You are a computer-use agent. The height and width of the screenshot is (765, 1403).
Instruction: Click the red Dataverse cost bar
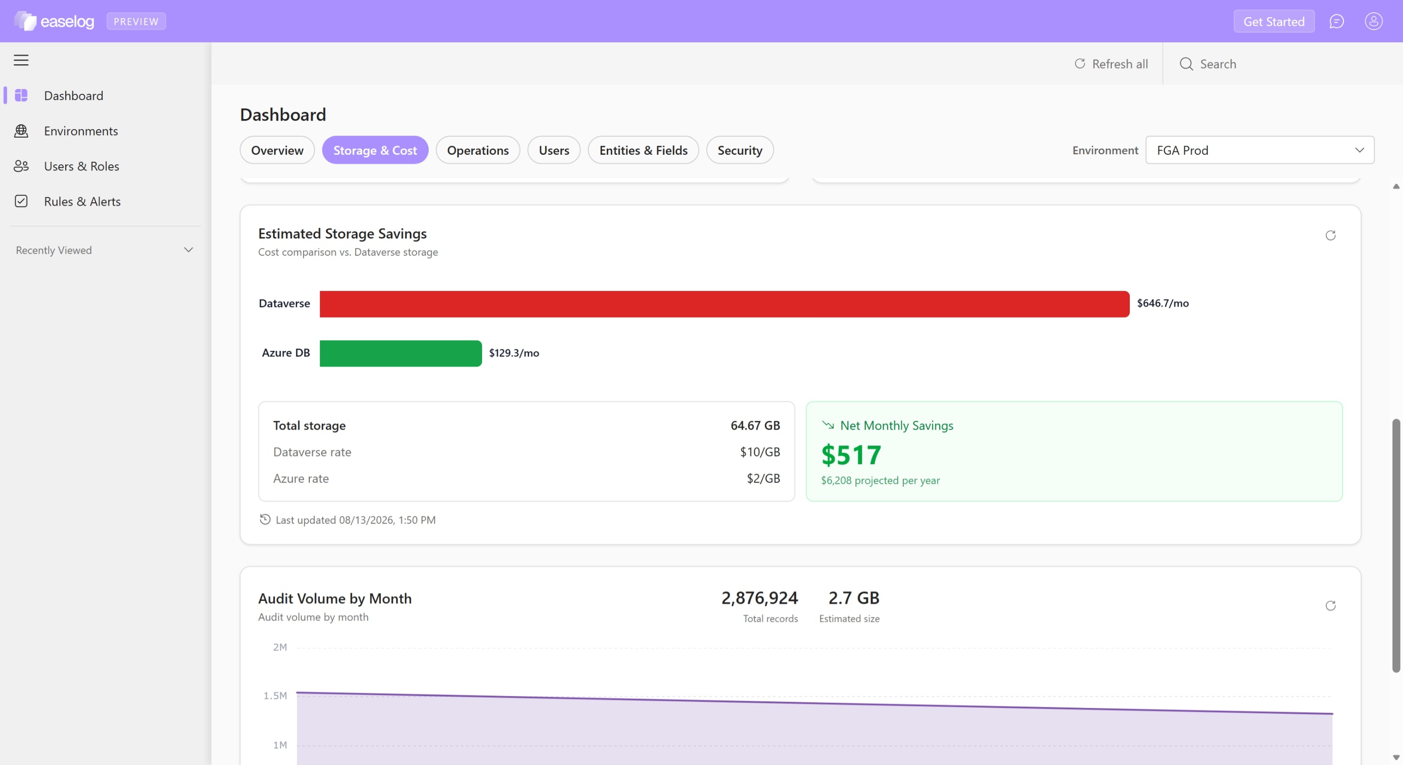coord(724,304)
